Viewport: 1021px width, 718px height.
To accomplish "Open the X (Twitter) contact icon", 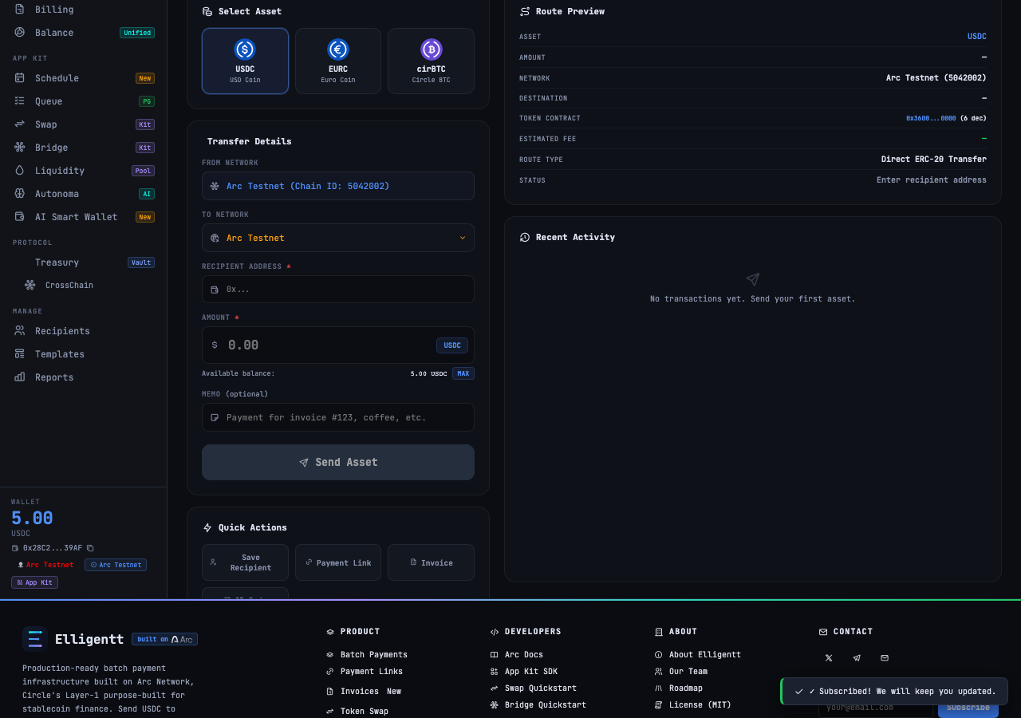I will [x=829, y=658].
